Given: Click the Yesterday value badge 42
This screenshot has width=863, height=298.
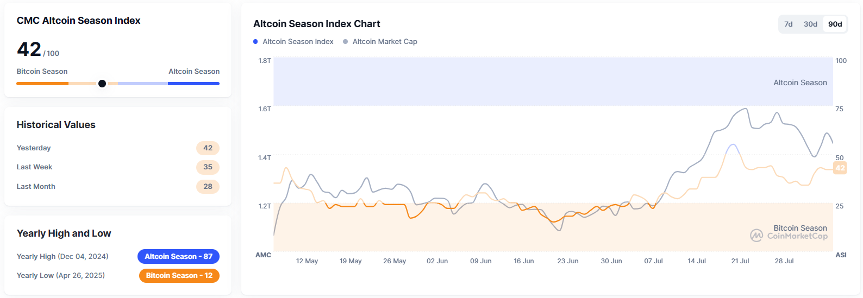Looking at the screenshot, I should [208, 148].
